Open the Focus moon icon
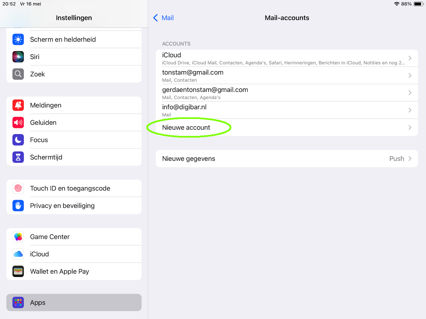The height and width of the screenshot is (319, 426). (x=18, y=140)
